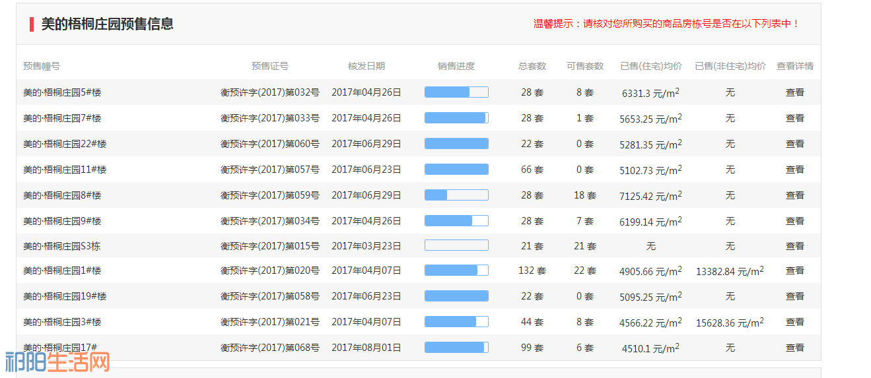Click price 4510.1 元/m²
The image size is (871, 378).
(651, 348)
